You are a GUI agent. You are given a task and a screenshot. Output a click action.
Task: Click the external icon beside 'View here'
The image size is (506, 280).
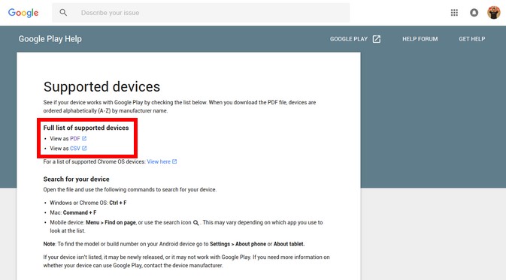(174, 161)
